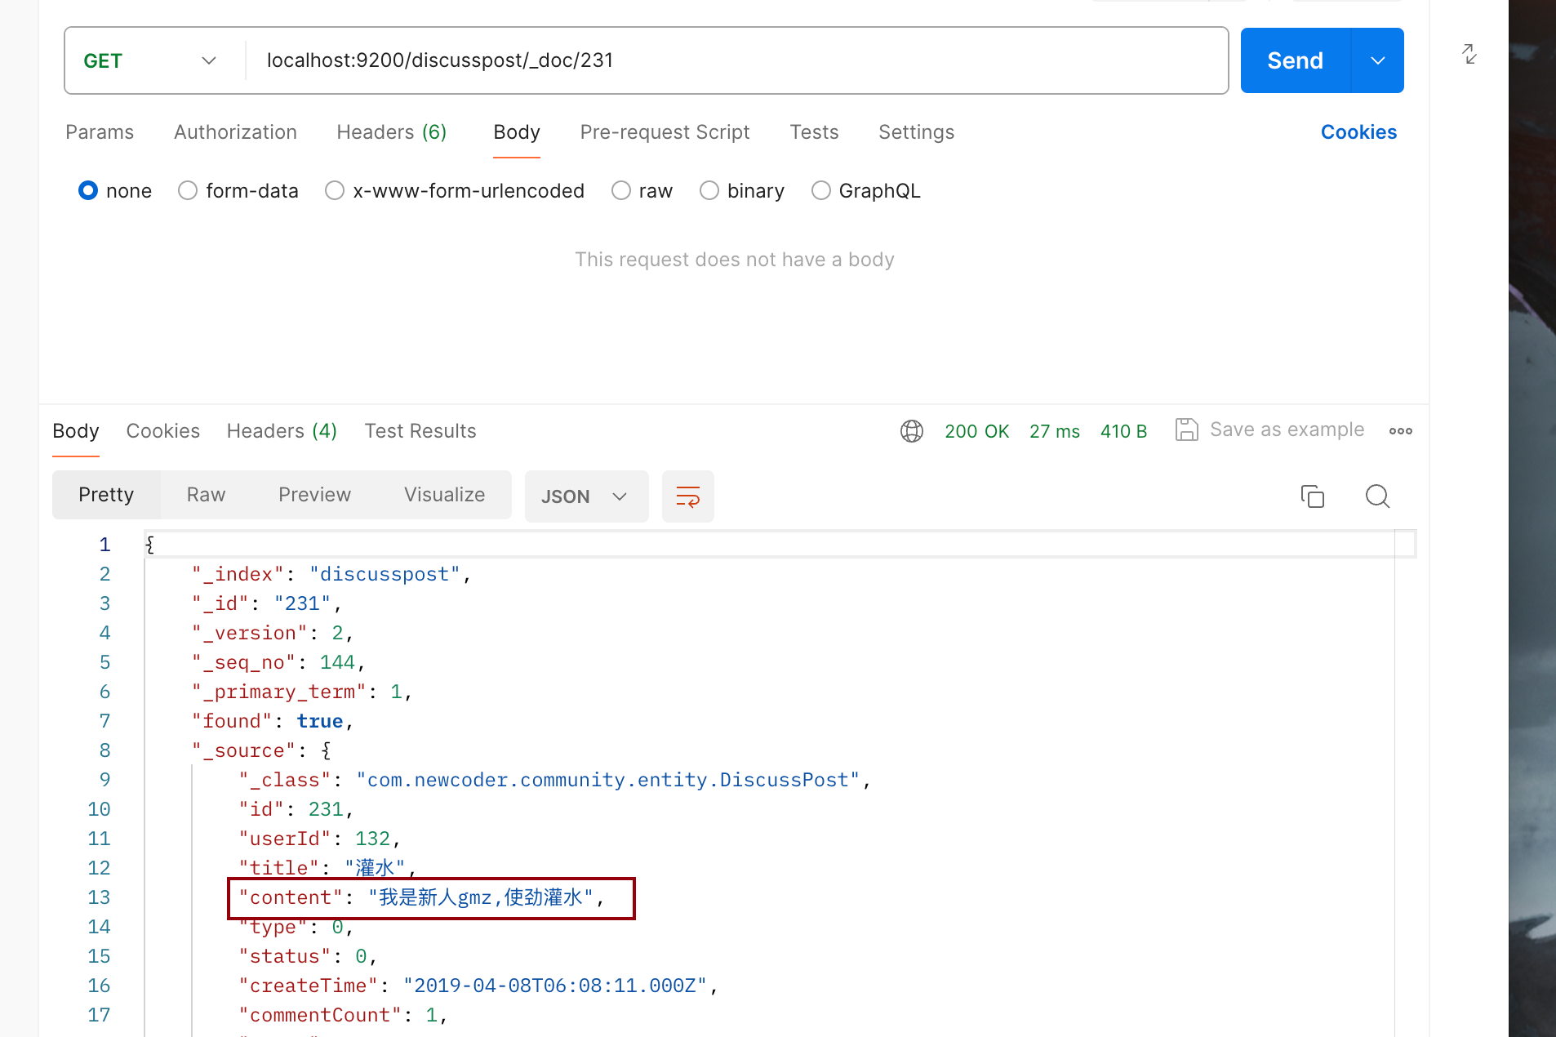Click the 27 ms response time

[1055, 431]
